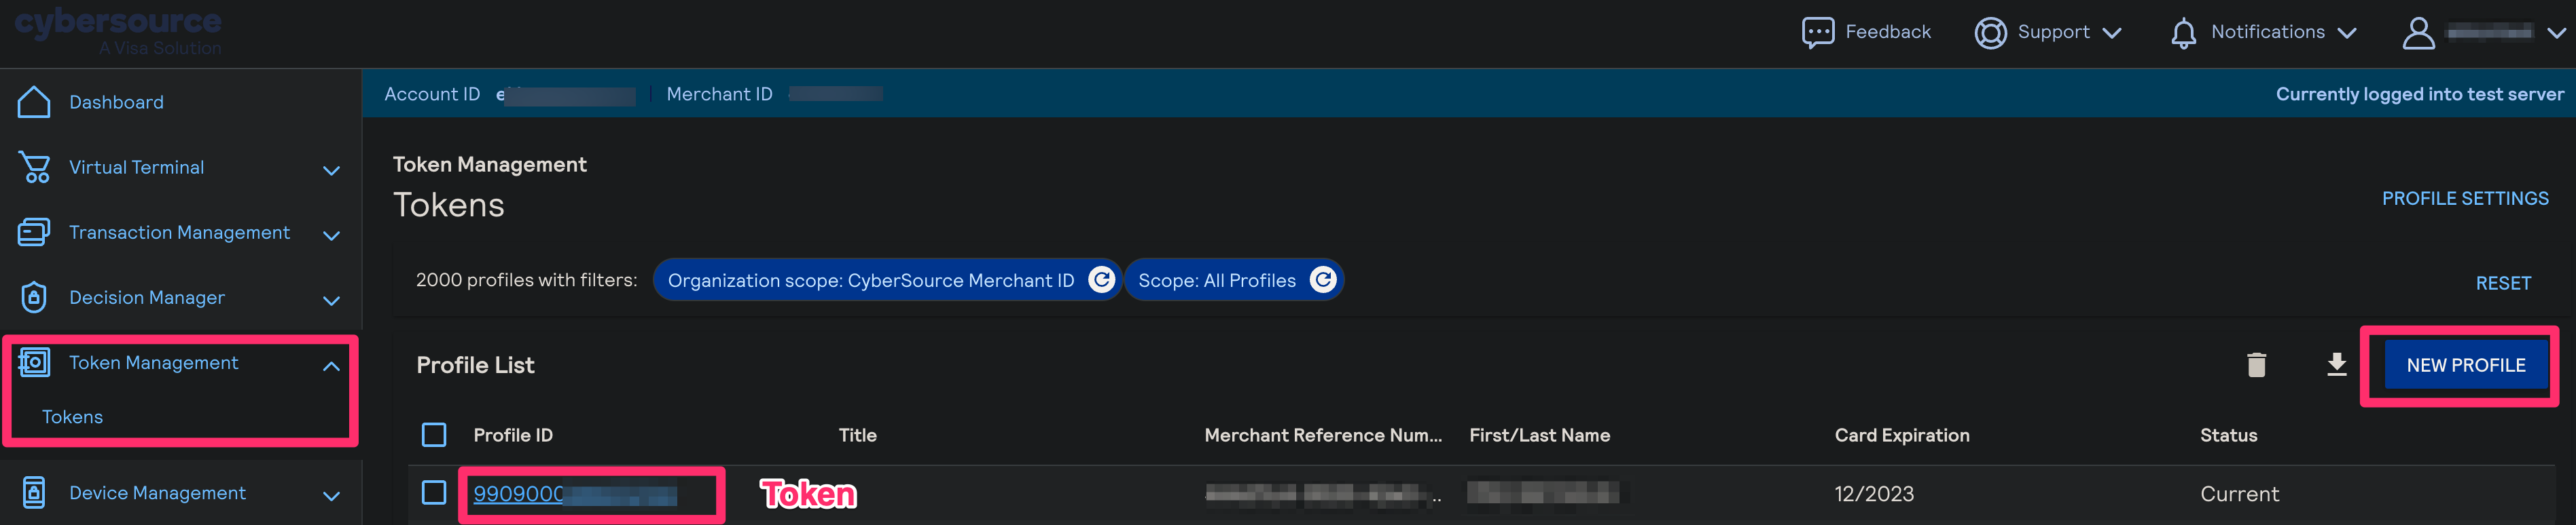Screen dimensions: 2576x525
Task: Click the trash delete icon above Profile List
Action: pyautogui.click(x=2257, y=366)
